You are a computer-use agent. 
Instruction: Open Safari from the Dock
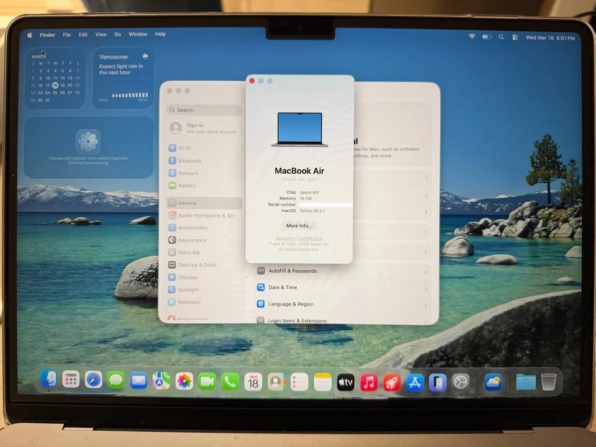94,380
